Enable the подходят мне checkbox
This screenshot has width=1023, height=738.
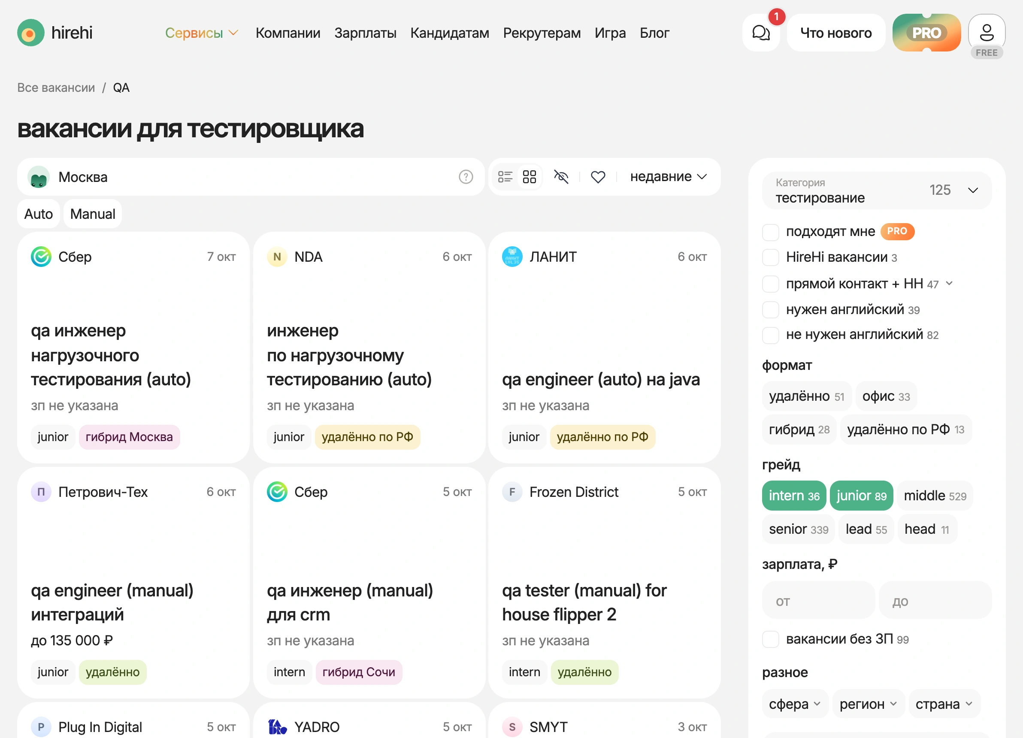tap(770, 232)
